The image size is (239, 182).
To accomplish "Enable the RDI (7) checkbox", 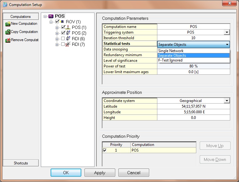I will pos(63,44).
